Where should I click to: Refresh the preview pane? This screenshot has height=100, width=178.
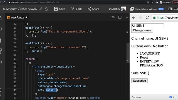click(x=147, y=17)
